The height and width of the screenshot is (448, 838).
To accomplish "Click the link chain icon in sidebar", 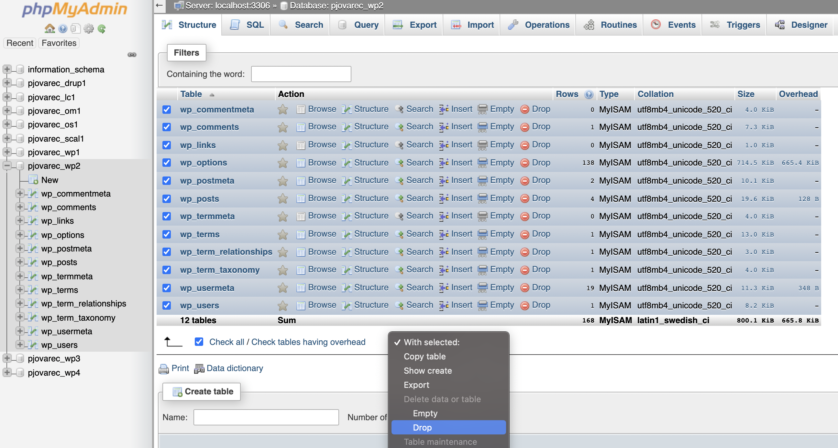I will (x=132, y=54).
